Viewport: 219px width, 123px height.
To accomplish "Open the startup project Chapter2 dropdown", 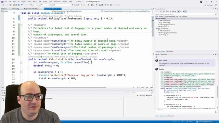I will pyautogui.click(x=60, y=5).
